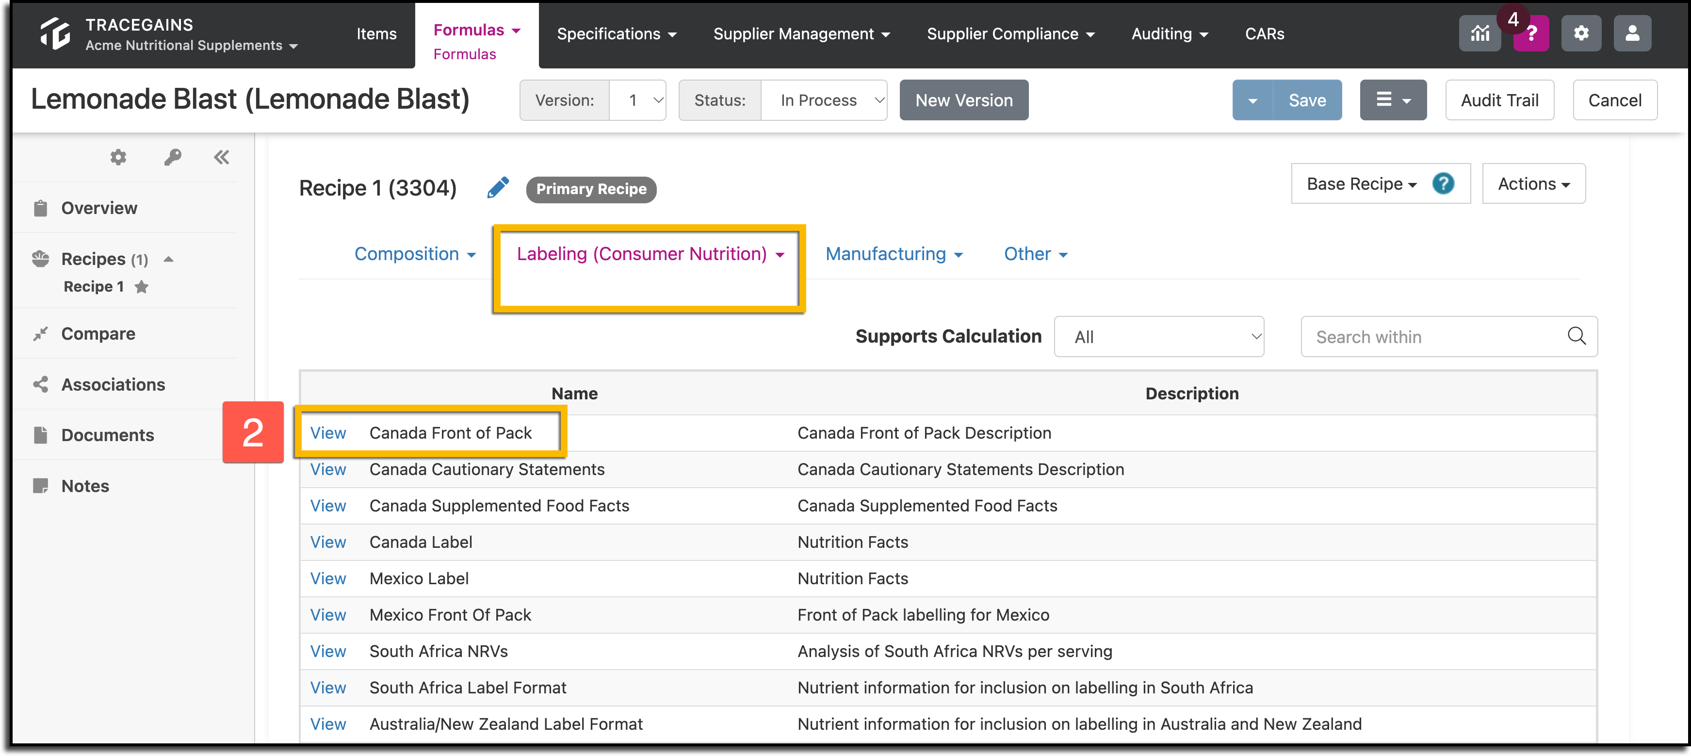Viewport: 1691px width, 756px height.
Task: Click the TraceGains logo icon
Action: point(55,33)
